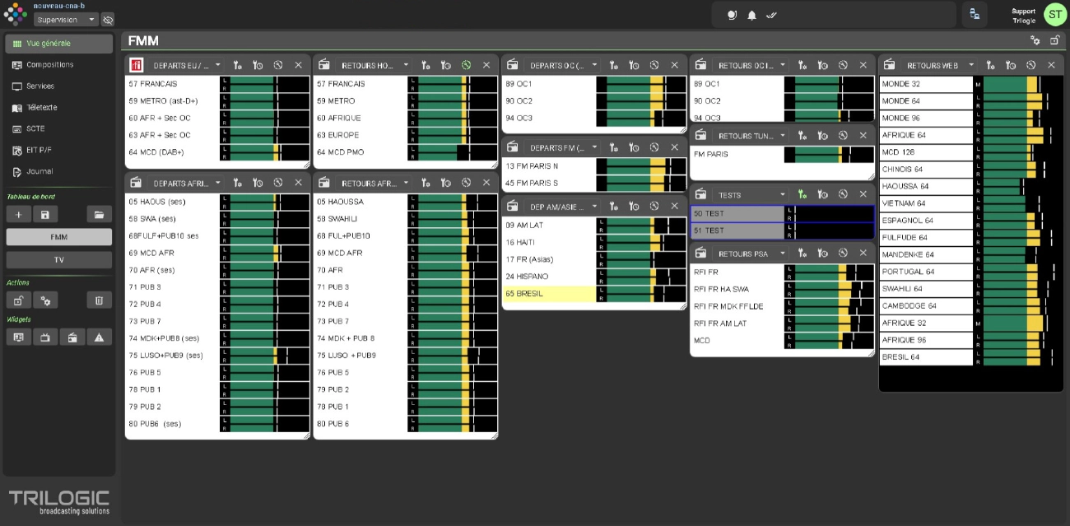Select the VIETNAM 64 row

(x=973, y=203)
